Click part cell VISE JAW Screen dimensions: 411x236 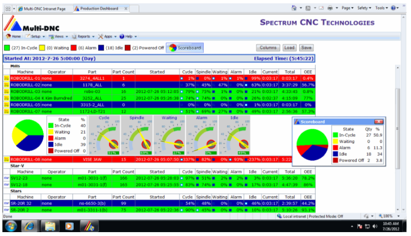(x=92, y=160)
